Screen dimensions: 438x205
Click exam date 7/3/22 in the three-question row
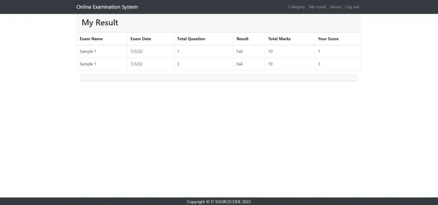coord(136,64)
